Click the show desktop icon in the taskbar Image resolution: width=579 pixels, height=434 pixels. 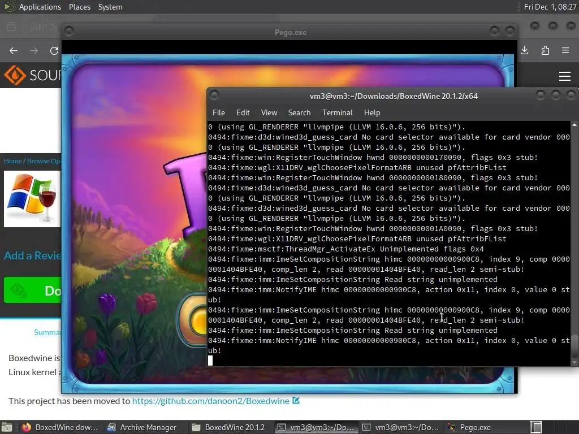7,427
